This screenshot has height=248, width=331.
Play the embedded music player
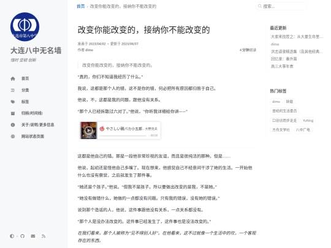tap(88, 130)
